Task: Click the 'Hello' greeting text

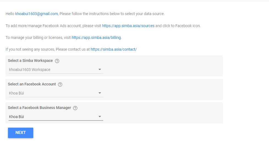Action: [x=10, y=14]
